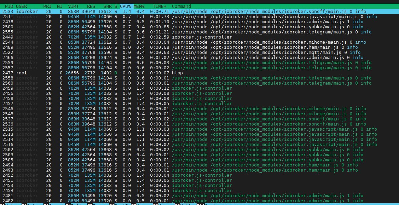Click the S state column header
Image resolution: width=399 pixels, height=205 pixels.
116,6
